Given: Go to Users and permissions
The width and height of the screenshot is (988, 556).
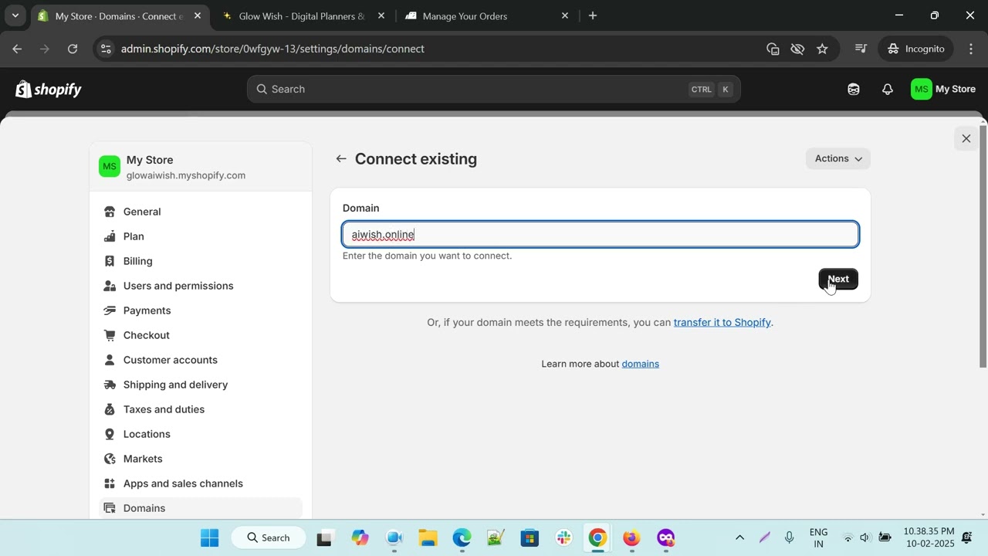Looking at the screenshot, I should pos(201,286).
